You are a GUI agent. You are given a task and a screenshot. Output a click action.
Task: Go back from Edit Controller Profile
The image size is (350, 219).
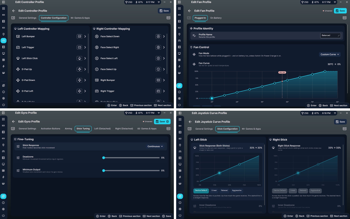13,11
